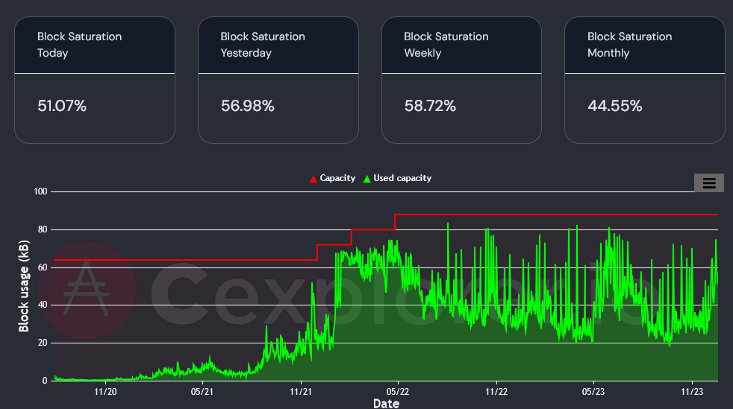Click the 11/23 date axis label
The height and width of the screenshot is (409, 733).
tap(692, 392)
